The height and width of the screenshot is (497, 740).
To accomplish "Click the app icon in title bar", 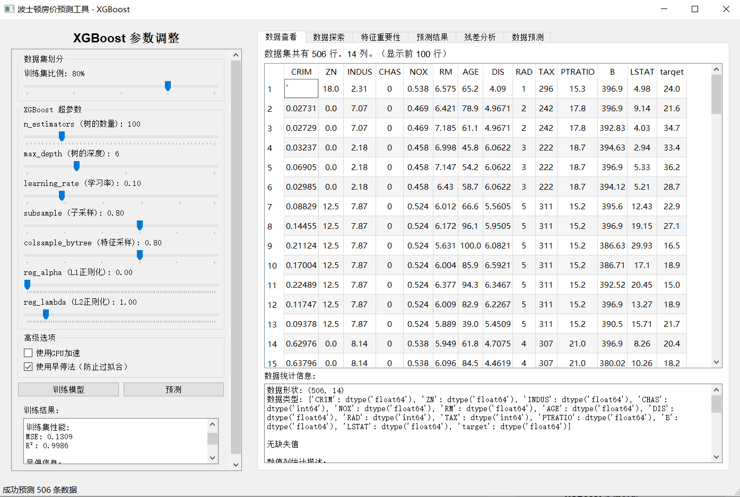I will point(9,9).
